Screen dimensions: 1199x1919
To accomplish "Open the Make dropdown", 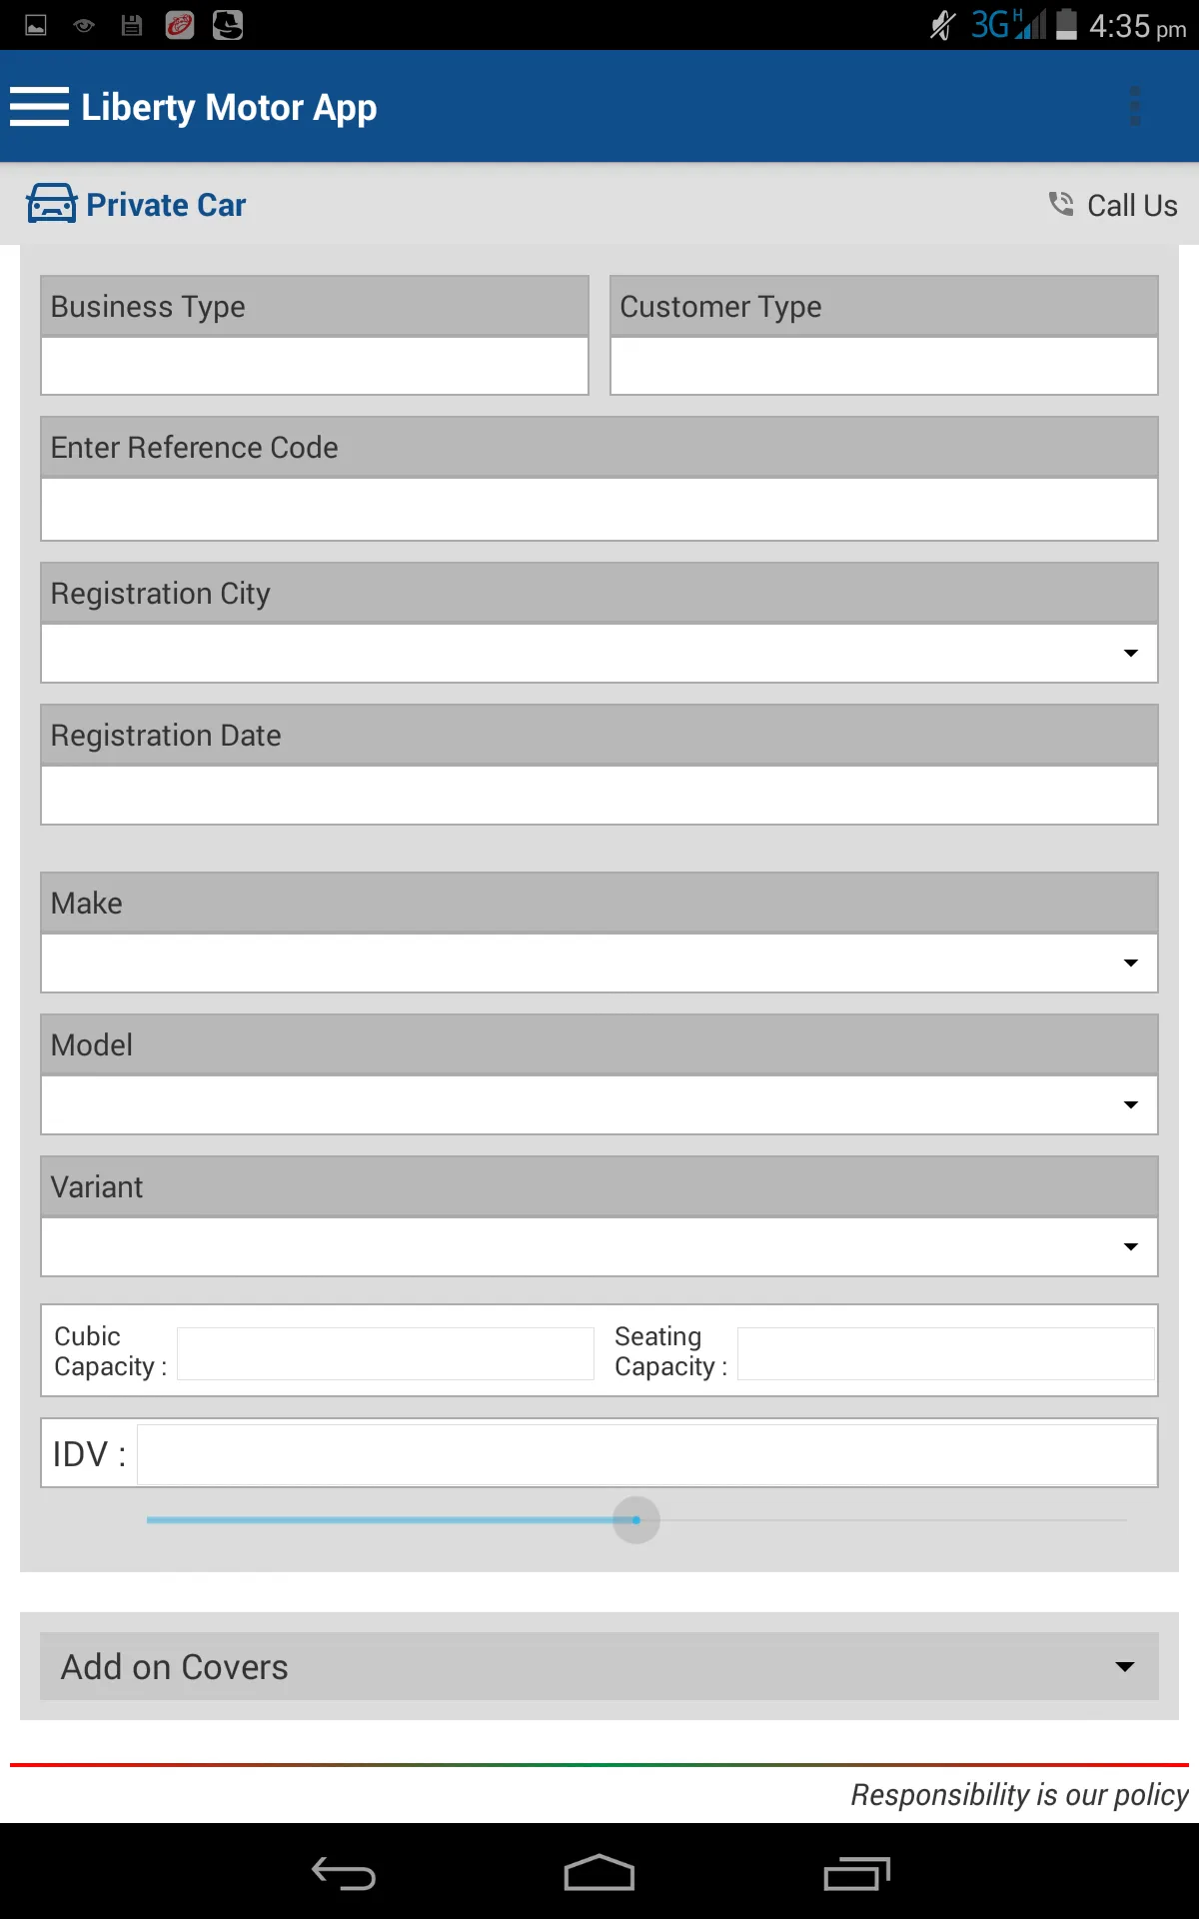I will pos(599,963).
